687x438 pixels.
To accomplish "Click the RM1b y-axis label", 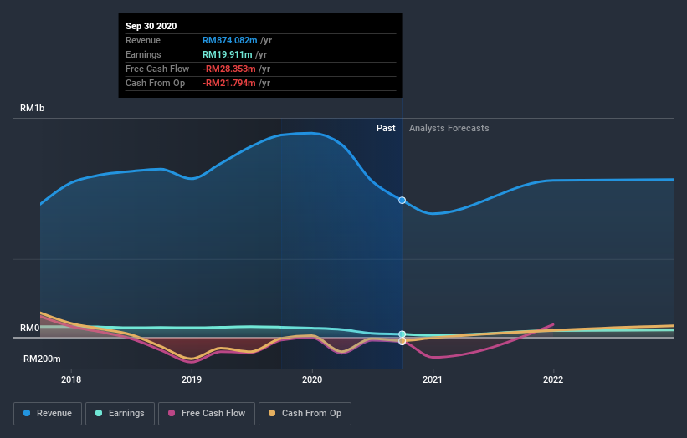I will pyautogui.click(x=32, y=108).
